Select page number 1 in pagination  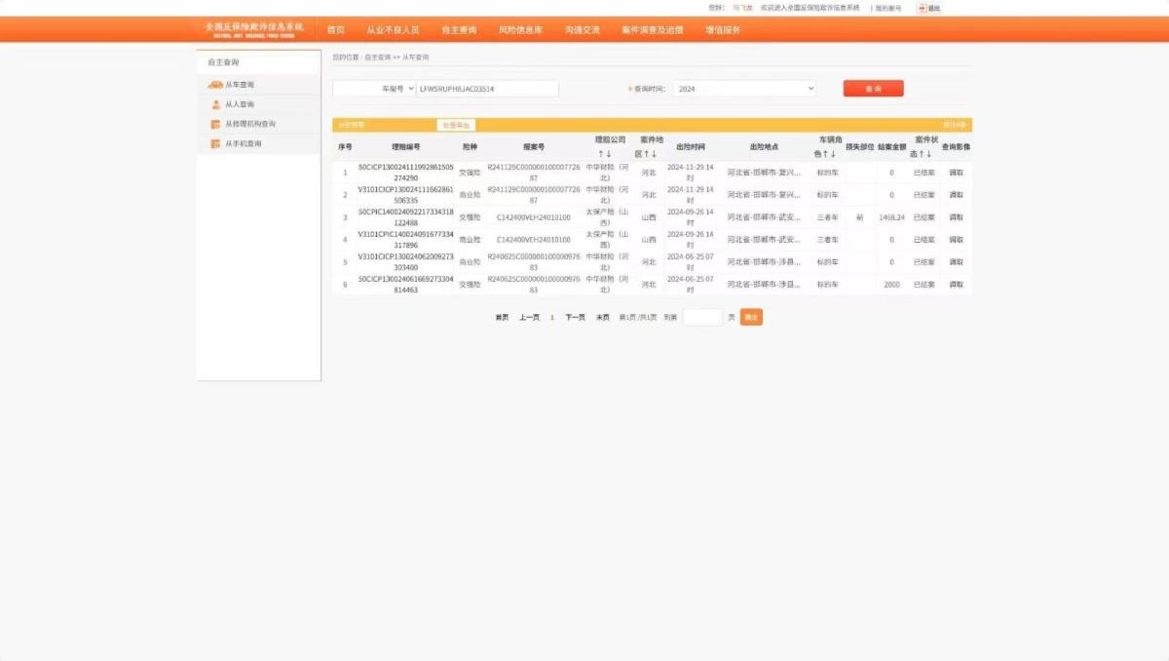pyautogui.click(x=552, y=317)
